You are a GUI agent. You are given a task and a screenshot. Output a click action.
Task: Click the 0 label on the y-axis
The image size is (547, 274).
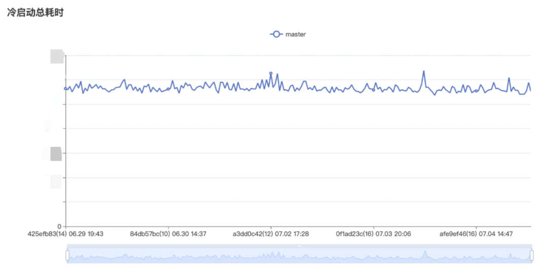tap(59, 226)
